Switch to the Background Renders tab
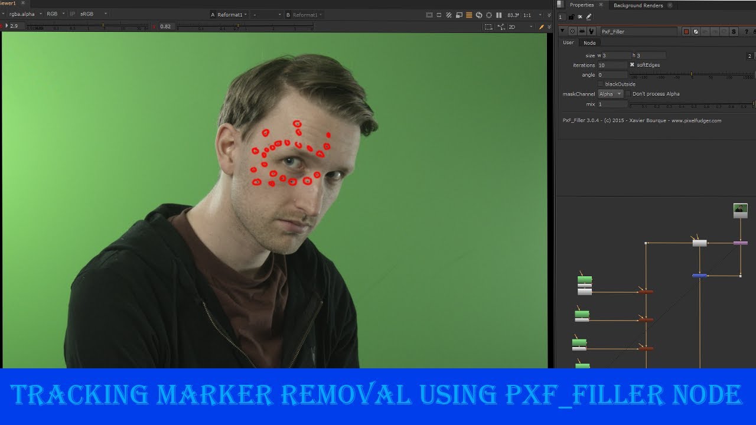This screenshot has width=756, height=425. [638, 5]
